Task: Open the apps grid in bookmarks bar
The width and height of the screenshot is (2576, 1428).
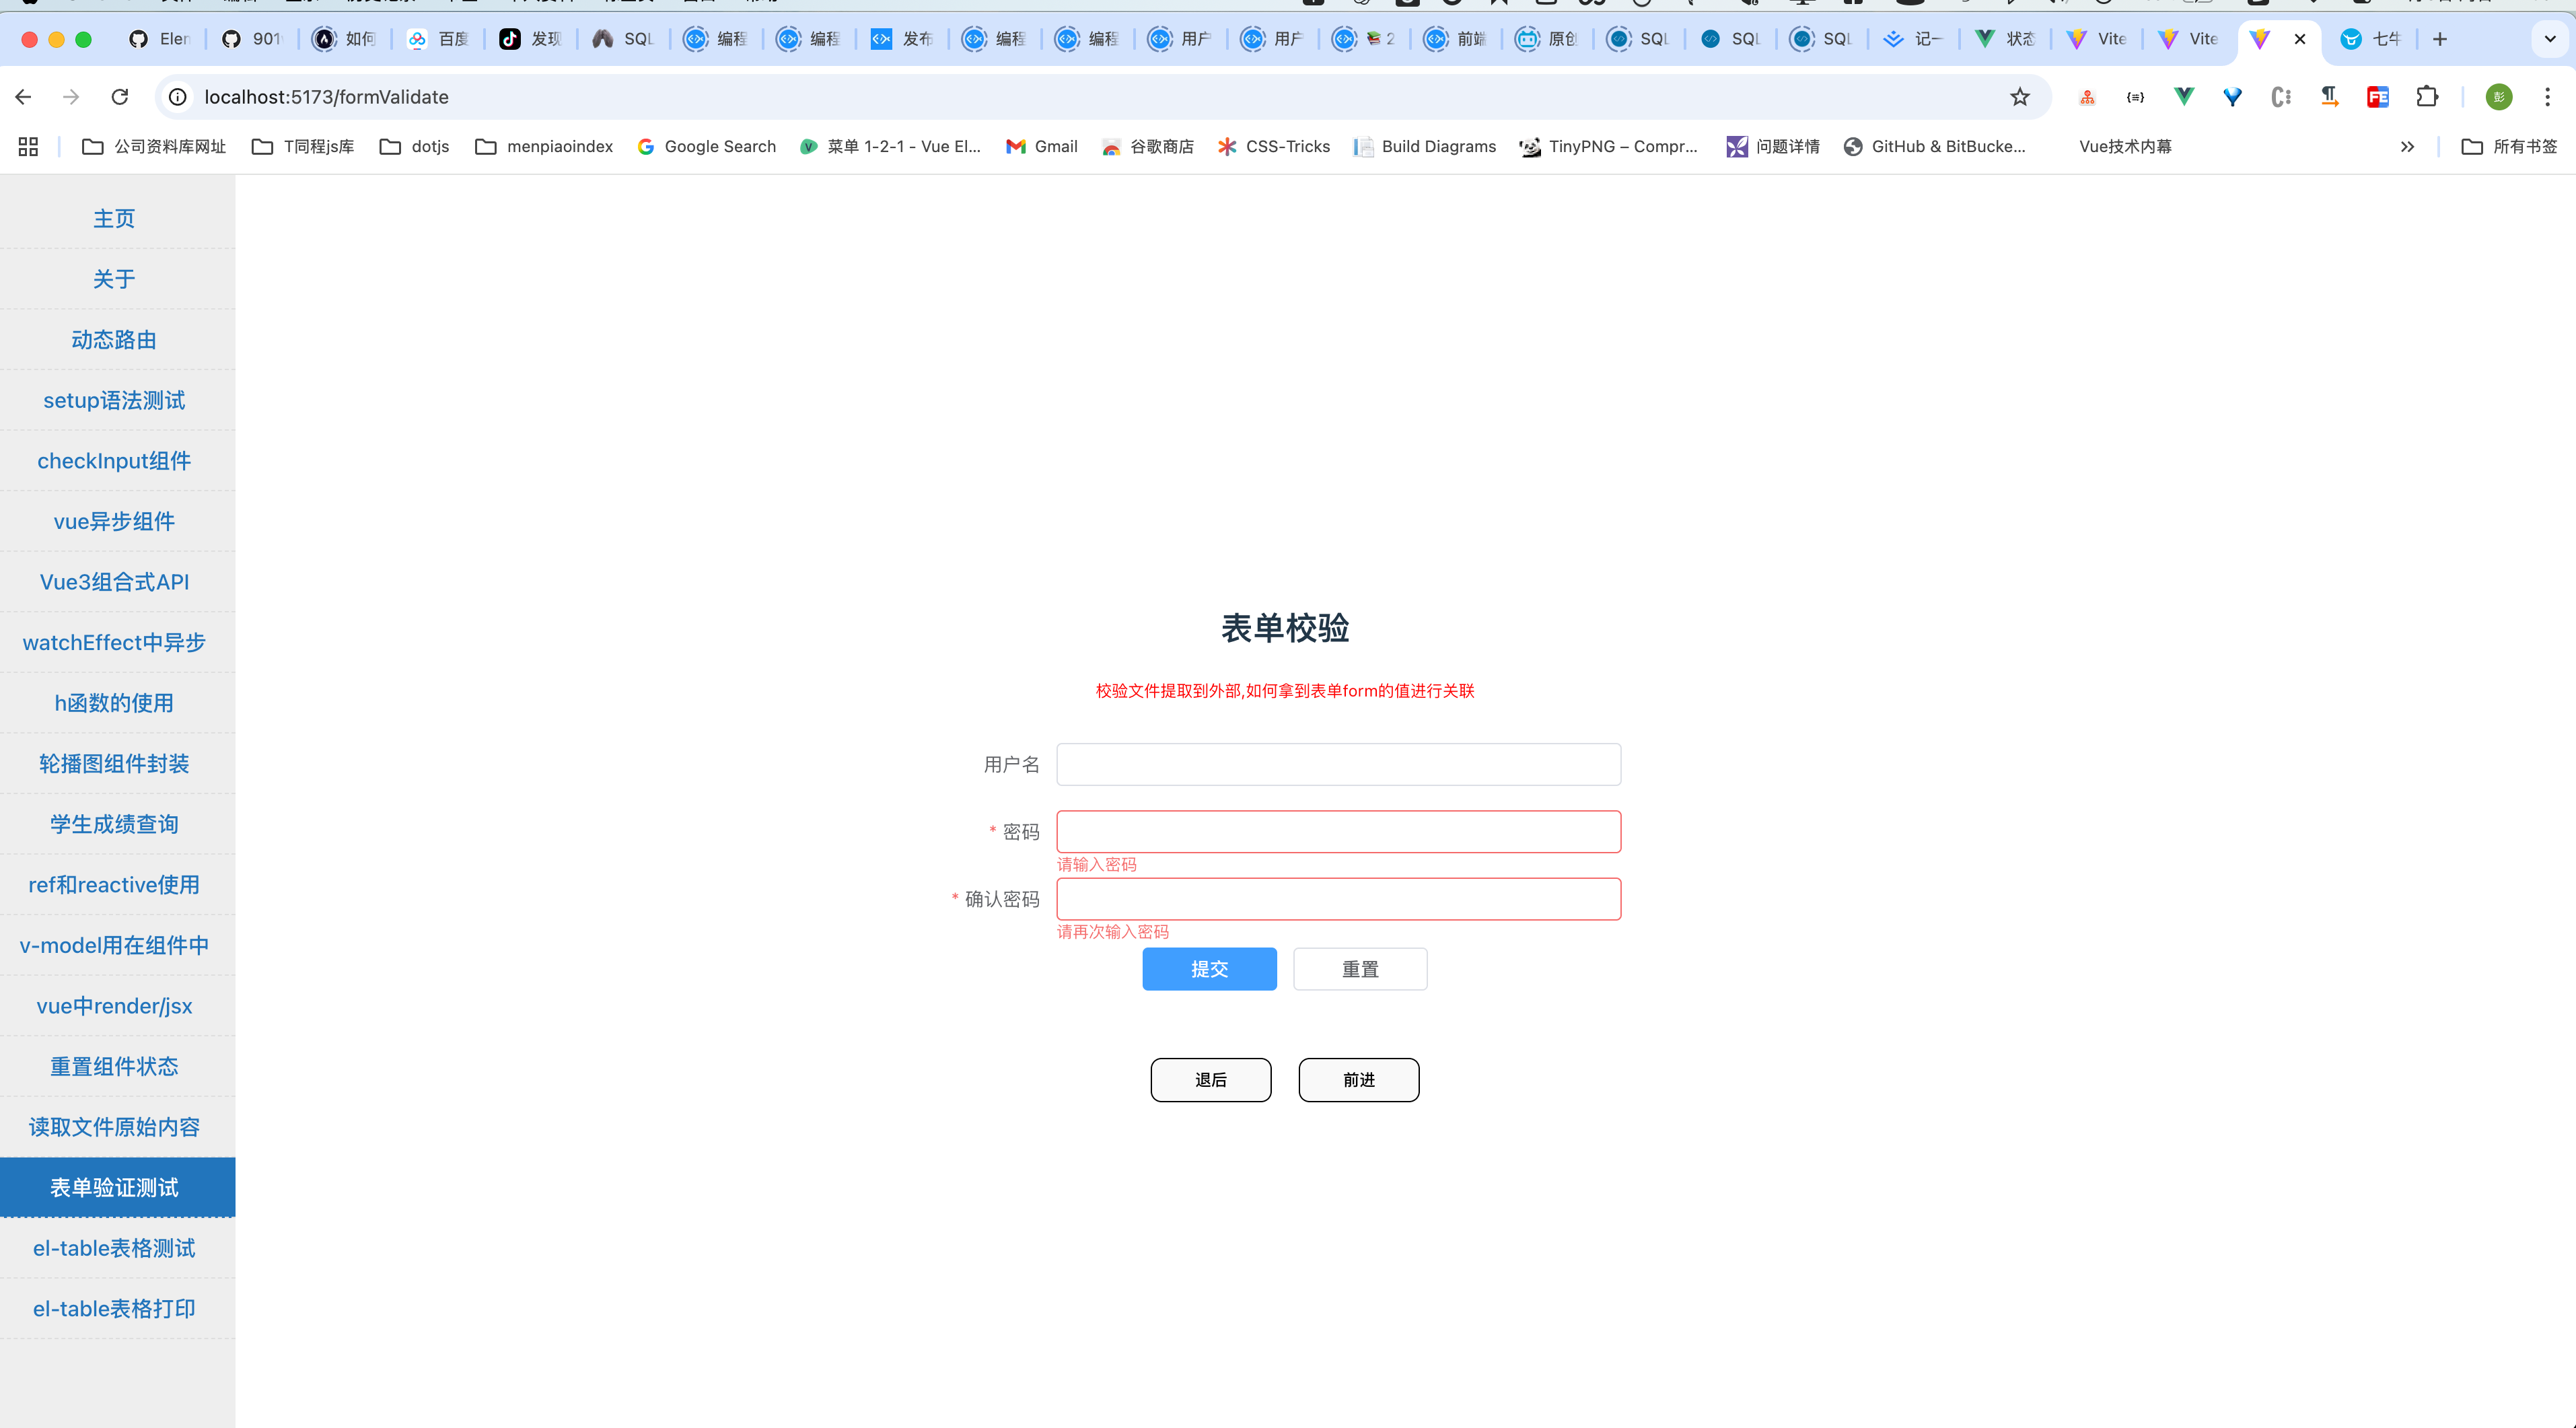Action: (x=28, y=147)
